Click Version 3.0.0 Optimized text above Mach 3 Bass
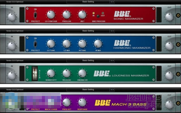 (15, 90)
